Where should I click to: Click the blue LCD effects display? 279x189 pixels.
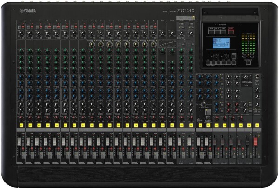pyautogui.click(x=221, y=43)
